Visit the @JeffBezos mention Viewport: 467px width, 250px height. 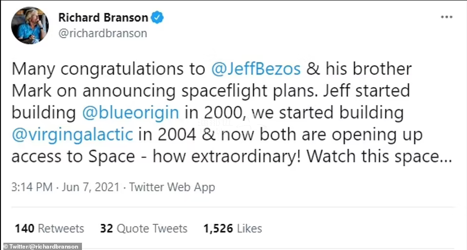(x=257, y=69)
